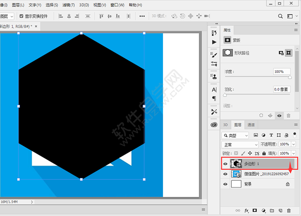Image resolution: width=301 pixels, height=216 pixels.
Task: Expand the 不透明度 opacity dropdown arrow
Action: (x=294, y=144)
